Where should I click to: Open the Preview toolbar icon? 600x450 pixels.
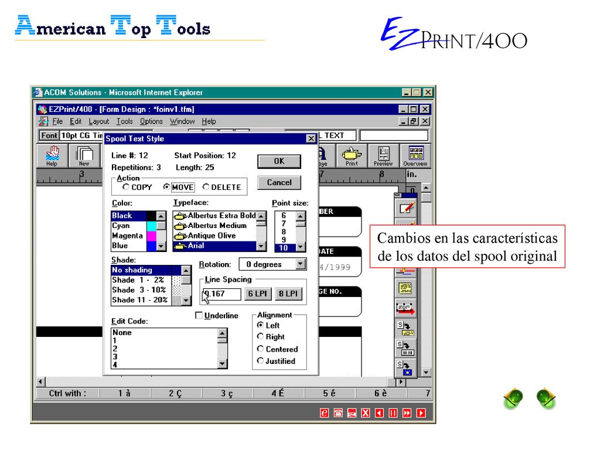coord(383,156)
